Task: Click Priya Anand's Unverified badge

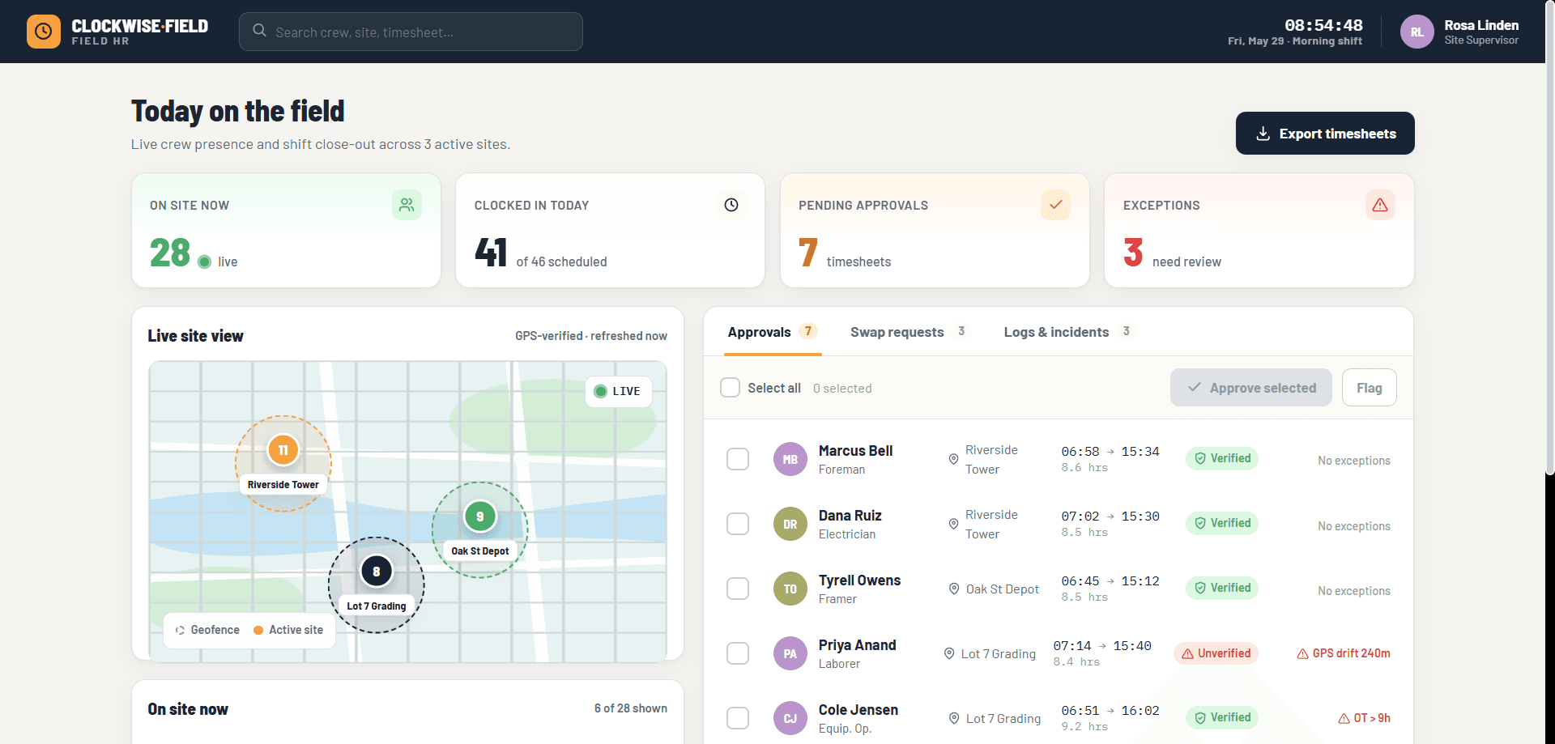Action: pos(1216,653)
